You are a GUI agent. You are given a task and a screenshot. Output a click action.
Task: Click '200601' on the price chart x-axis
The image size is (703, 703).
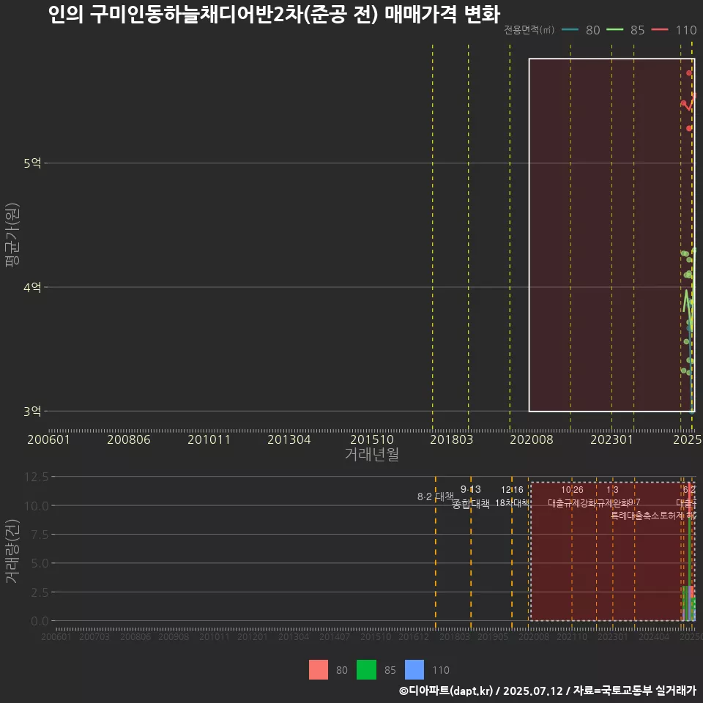tap(49, 439)
